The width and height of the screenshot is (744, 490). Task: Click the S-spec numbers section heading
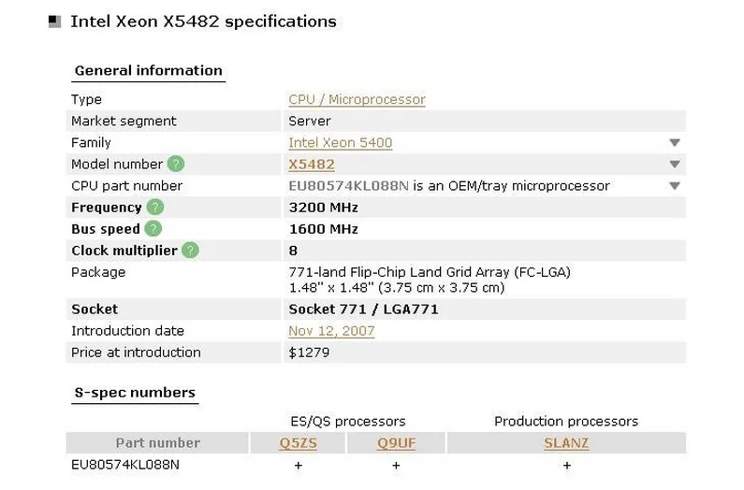pyautogui.click(x=134, y=393)
